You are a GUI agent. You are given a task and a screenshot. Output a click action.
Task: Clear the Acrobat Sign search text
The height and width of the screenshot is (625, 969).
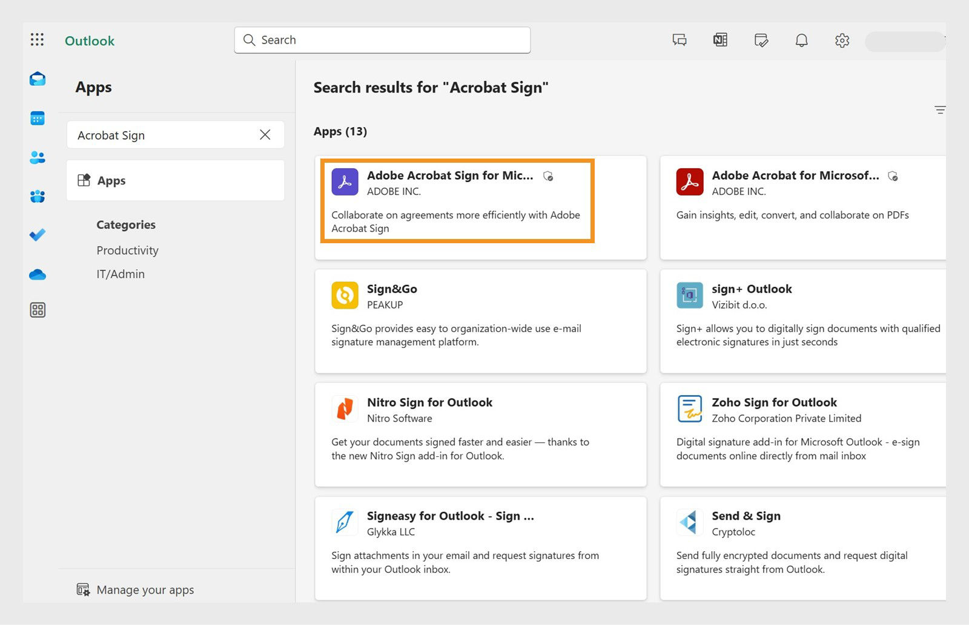click(x=265, y=135)
